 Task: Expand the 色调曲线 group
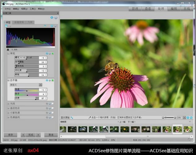(x=8, y=117)
